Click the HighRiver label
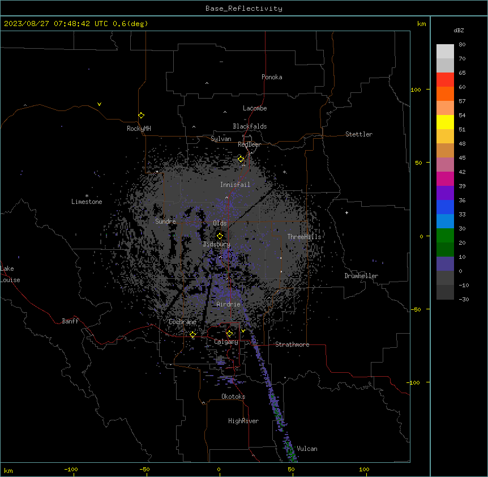 [243, 421]
